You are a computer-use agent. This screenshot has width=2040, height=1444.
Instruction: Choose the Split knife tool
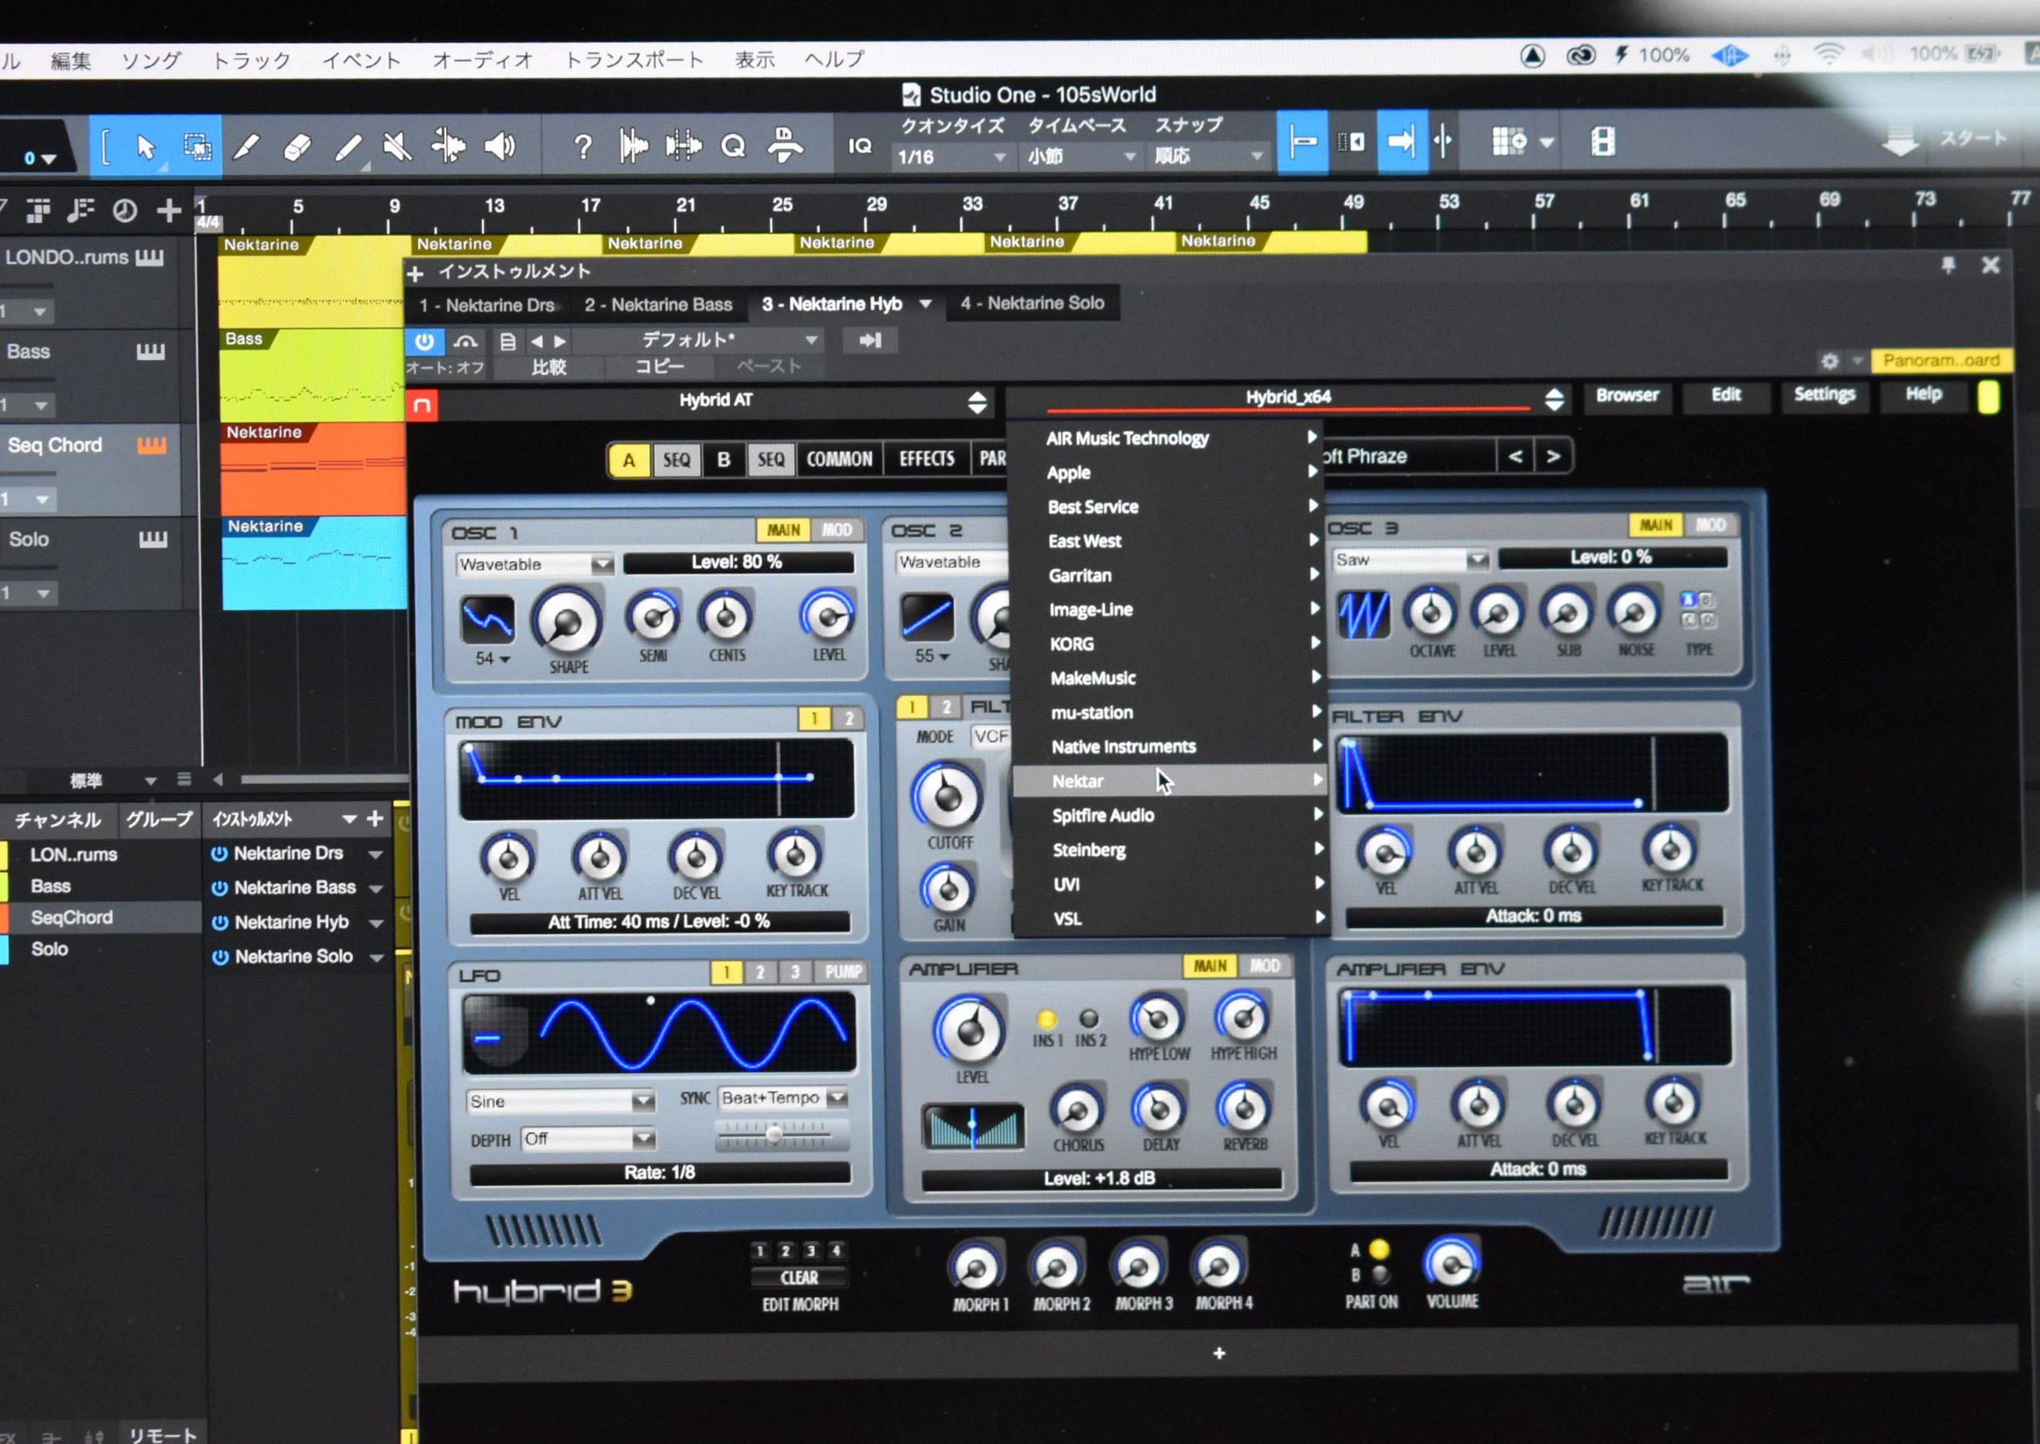point(246,147)
